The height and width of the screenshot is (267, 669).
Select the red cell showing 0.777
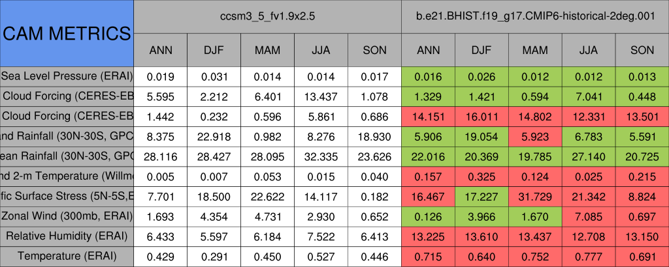click(x=589, y=257)
